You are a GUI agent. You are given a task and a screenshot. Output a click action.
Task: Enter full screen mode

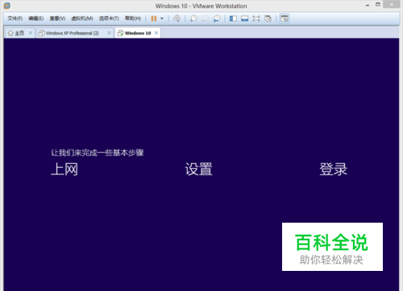(x=256, y=18)
